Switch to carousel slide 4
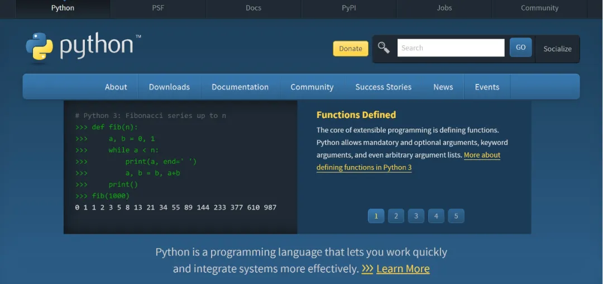Screen dimensions: 603x284 click(x=436, y=216)
